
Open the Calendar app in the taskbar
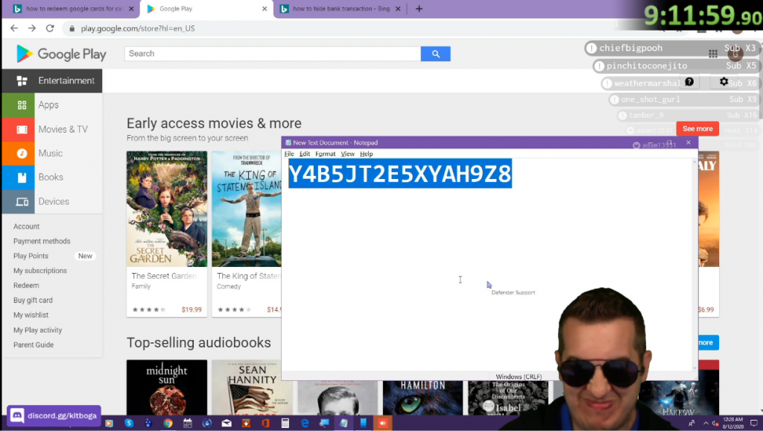coord(187,423)
